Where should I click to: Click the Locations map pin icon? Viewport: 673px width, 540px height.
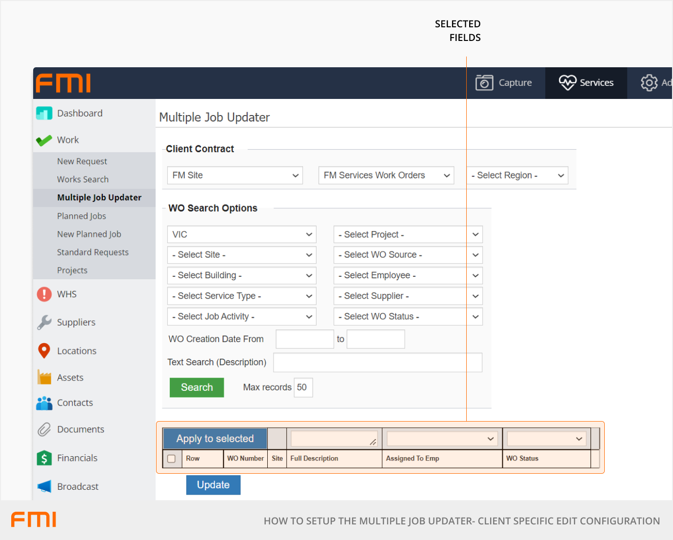click(44, 351)
